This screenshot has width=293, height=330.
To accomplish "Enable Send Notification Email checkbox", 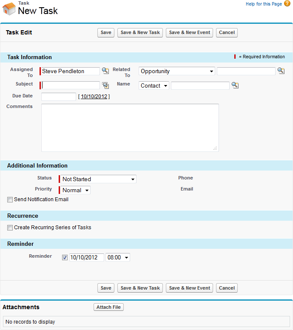I will 10,199.
